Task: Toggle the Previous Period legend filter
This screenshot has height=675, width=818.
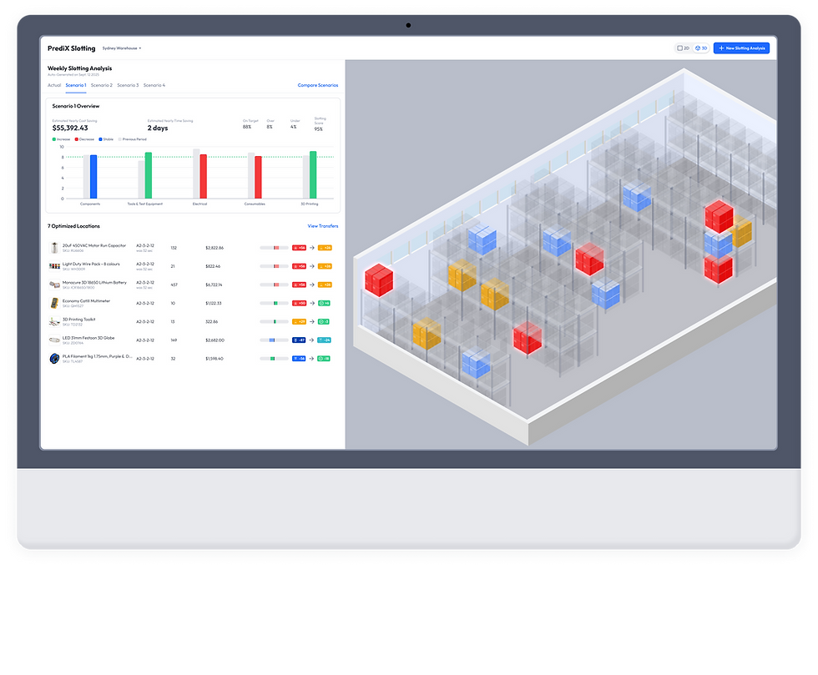Action: click(x=134, y=139)
